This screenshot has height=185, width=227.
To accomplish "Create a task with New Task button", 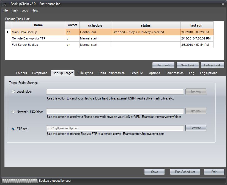I will tap(187, 65).
